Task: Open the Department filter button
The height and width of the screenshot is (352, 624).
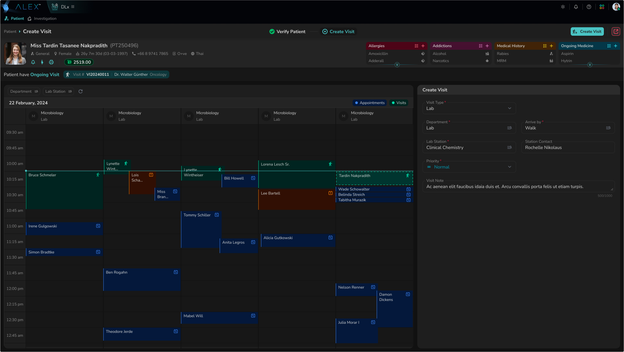Action: [24, 92]
